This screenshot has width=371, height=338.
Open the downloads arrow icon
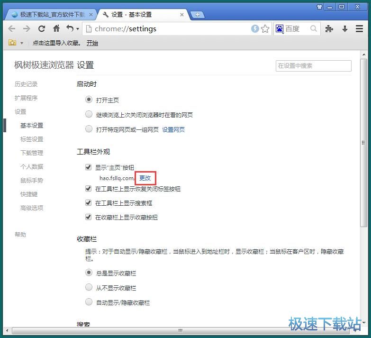click(345, 29)
